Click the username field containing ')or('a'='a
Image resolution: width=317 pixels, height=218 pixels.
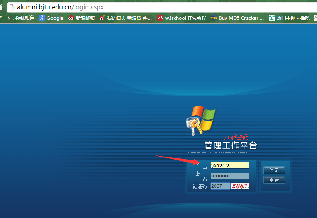point(230,165)
